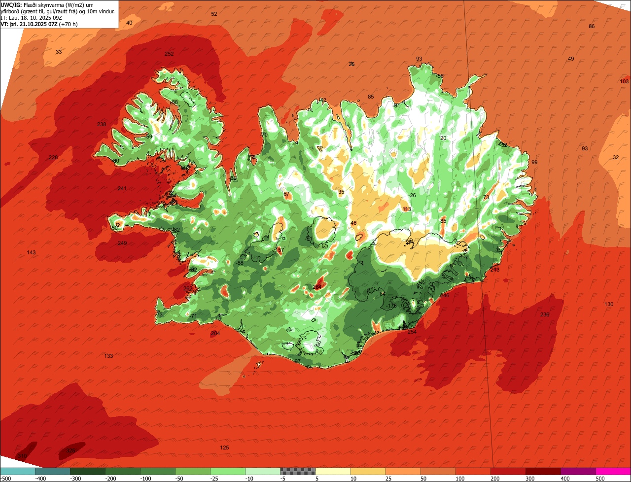Screen dimensions: 631x482
Task: Click the map value 35
Action: click(341, 192)
